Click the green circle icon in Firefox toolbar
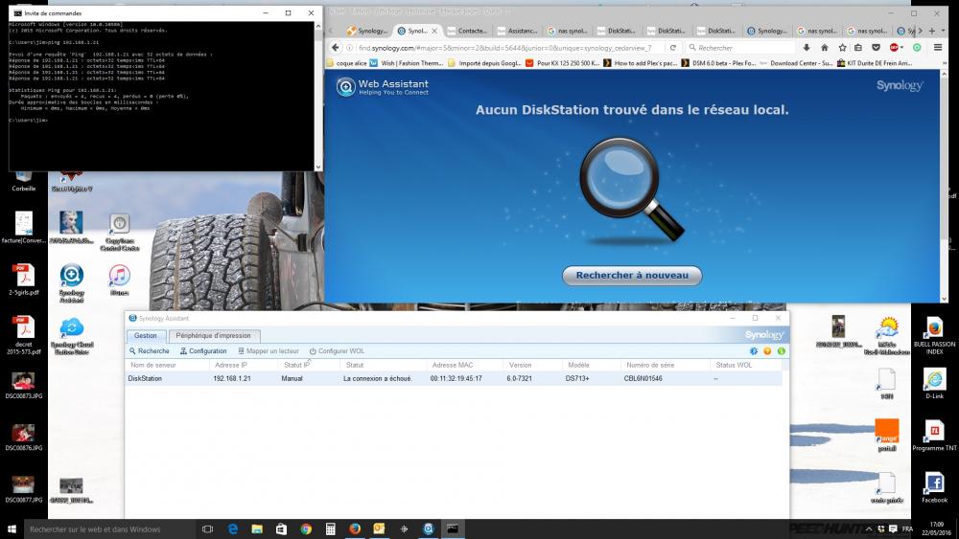 click(917, 48)
